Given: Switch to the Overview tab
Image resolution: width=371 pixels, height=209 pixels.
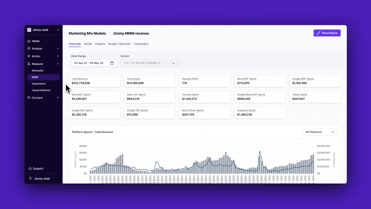Looking at the screenshot, I should (75, 44).
